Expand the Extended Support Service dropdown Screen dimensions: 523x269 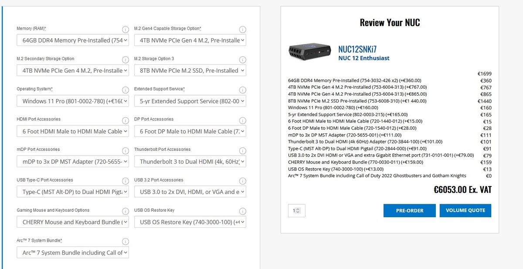(190, 101)
